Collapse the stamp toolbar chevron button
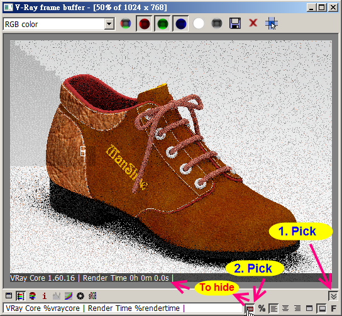This screenshot has height=316, width=342. click(x=333, y=296)
